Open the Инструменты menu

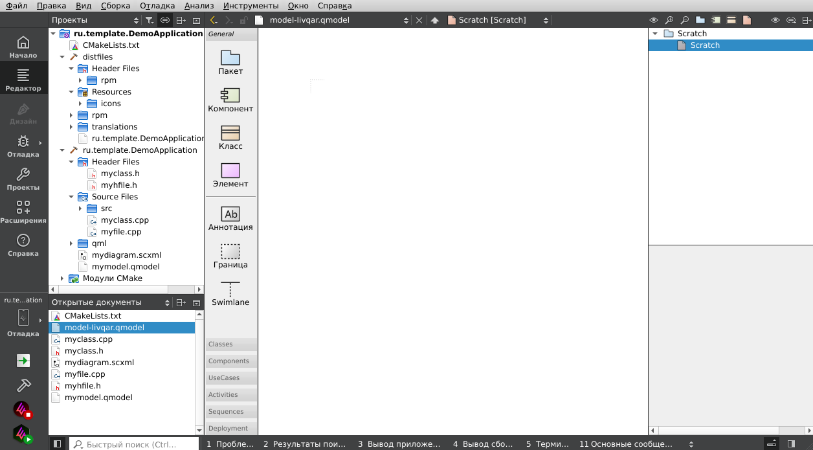click(251, 6)
